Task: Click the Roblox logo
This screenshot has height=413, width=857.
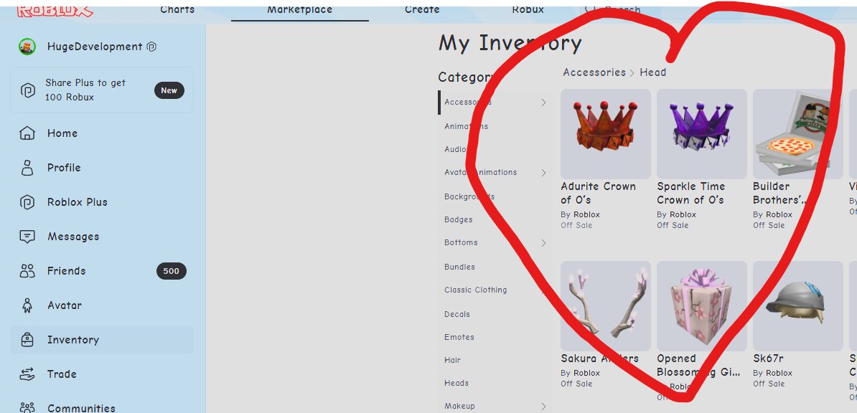Action: coord(55,10)
